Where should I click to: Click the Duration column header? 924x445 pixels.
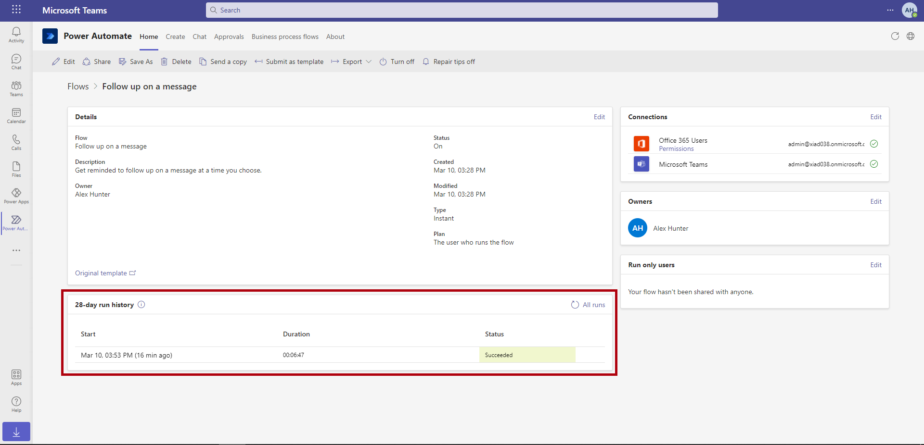[x=296, y=334]
